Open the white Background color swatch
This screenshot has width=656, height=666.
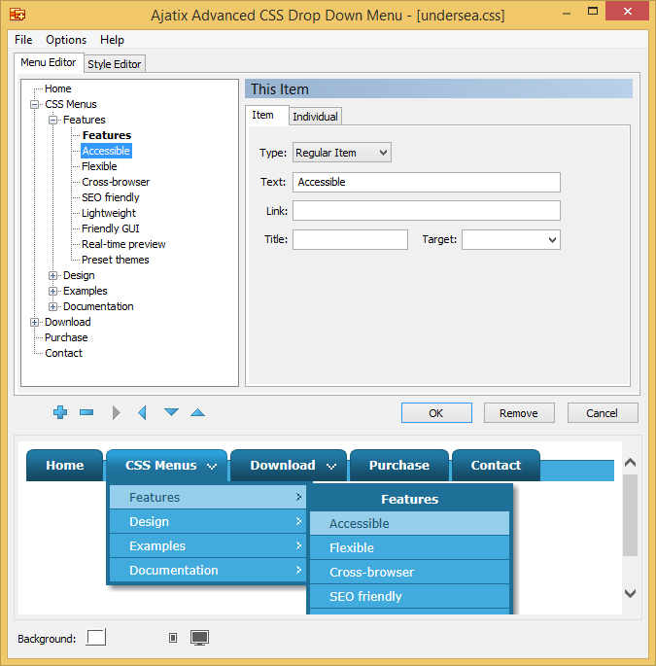pos(96,637)
